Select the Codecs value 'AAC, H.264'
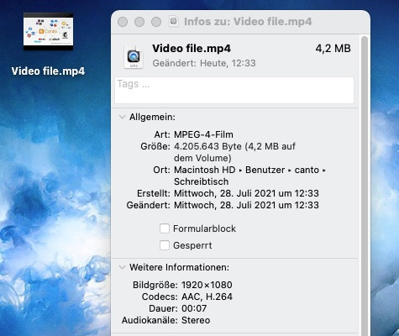Screen dimensions: 399x336 tap(207, 297)
